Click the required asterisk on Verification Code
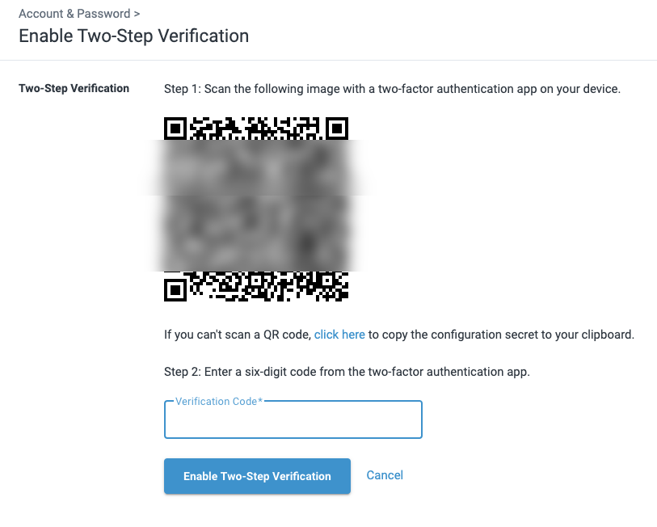657x527 pixels. 260,400
